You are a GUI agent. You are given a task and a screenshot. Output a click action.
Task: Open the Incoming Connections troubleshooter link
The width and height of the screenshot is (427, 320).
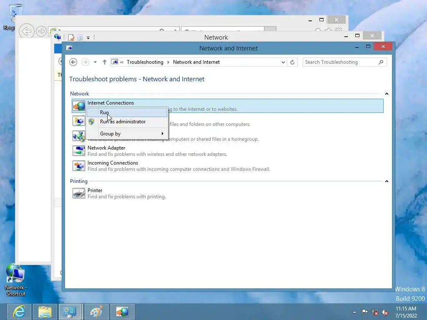pyautogui.click(x=113, y=163)
